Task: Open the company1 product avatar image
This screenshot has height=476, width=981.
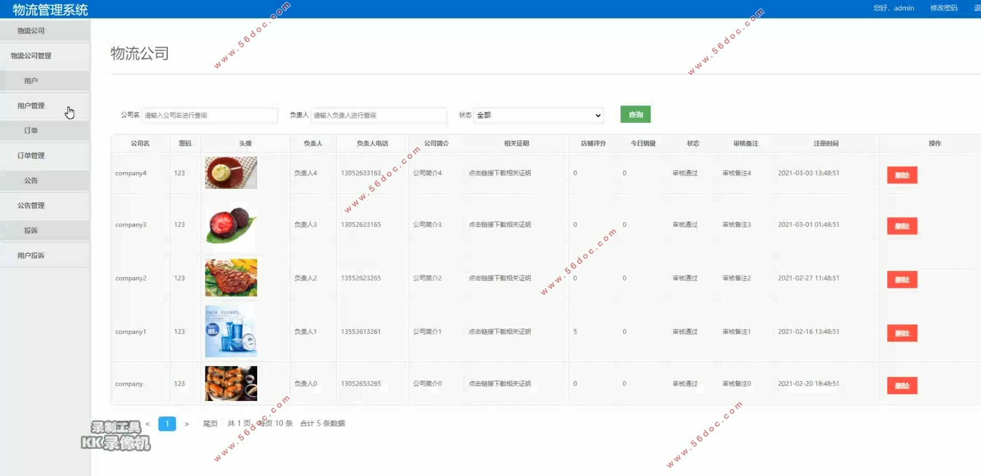Action: [x=231, y=331]
